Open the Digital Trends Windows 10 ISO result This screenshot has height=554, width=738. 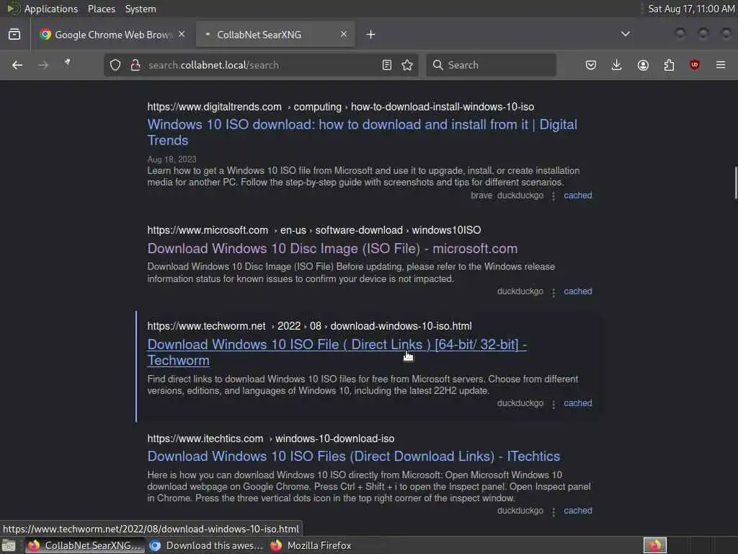tap(362, 133)
